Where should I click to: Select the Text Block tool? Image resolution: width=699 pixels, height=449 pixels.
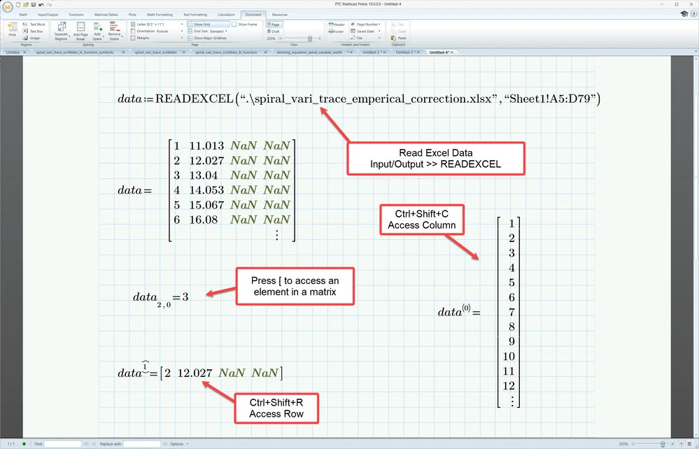[x=34, y=24]
